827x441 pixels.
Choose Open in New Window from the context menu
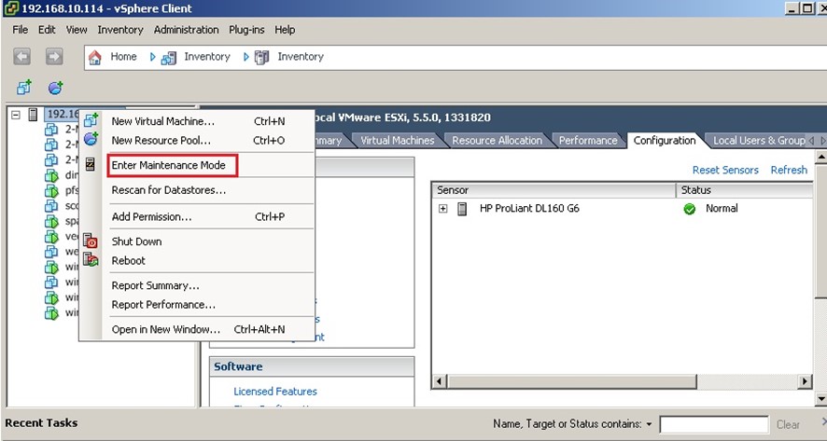point(197,330)
